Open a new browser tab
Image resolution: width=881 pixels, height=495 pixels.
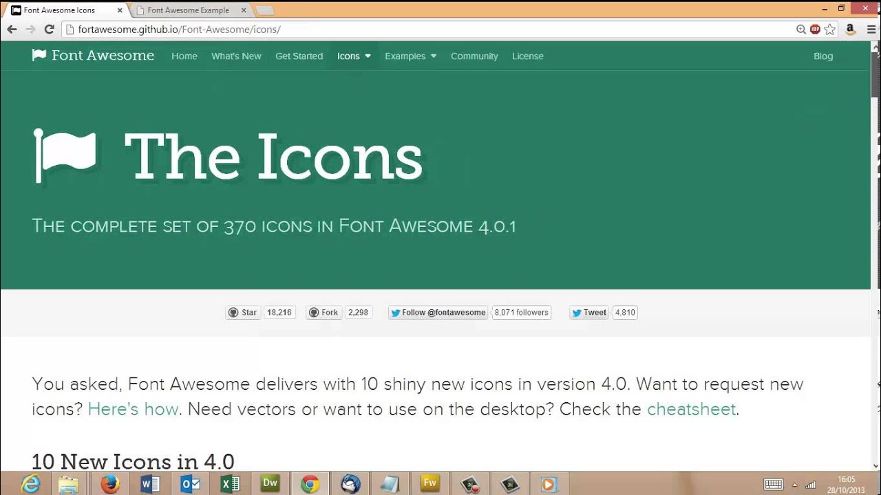tap(264, 10)
